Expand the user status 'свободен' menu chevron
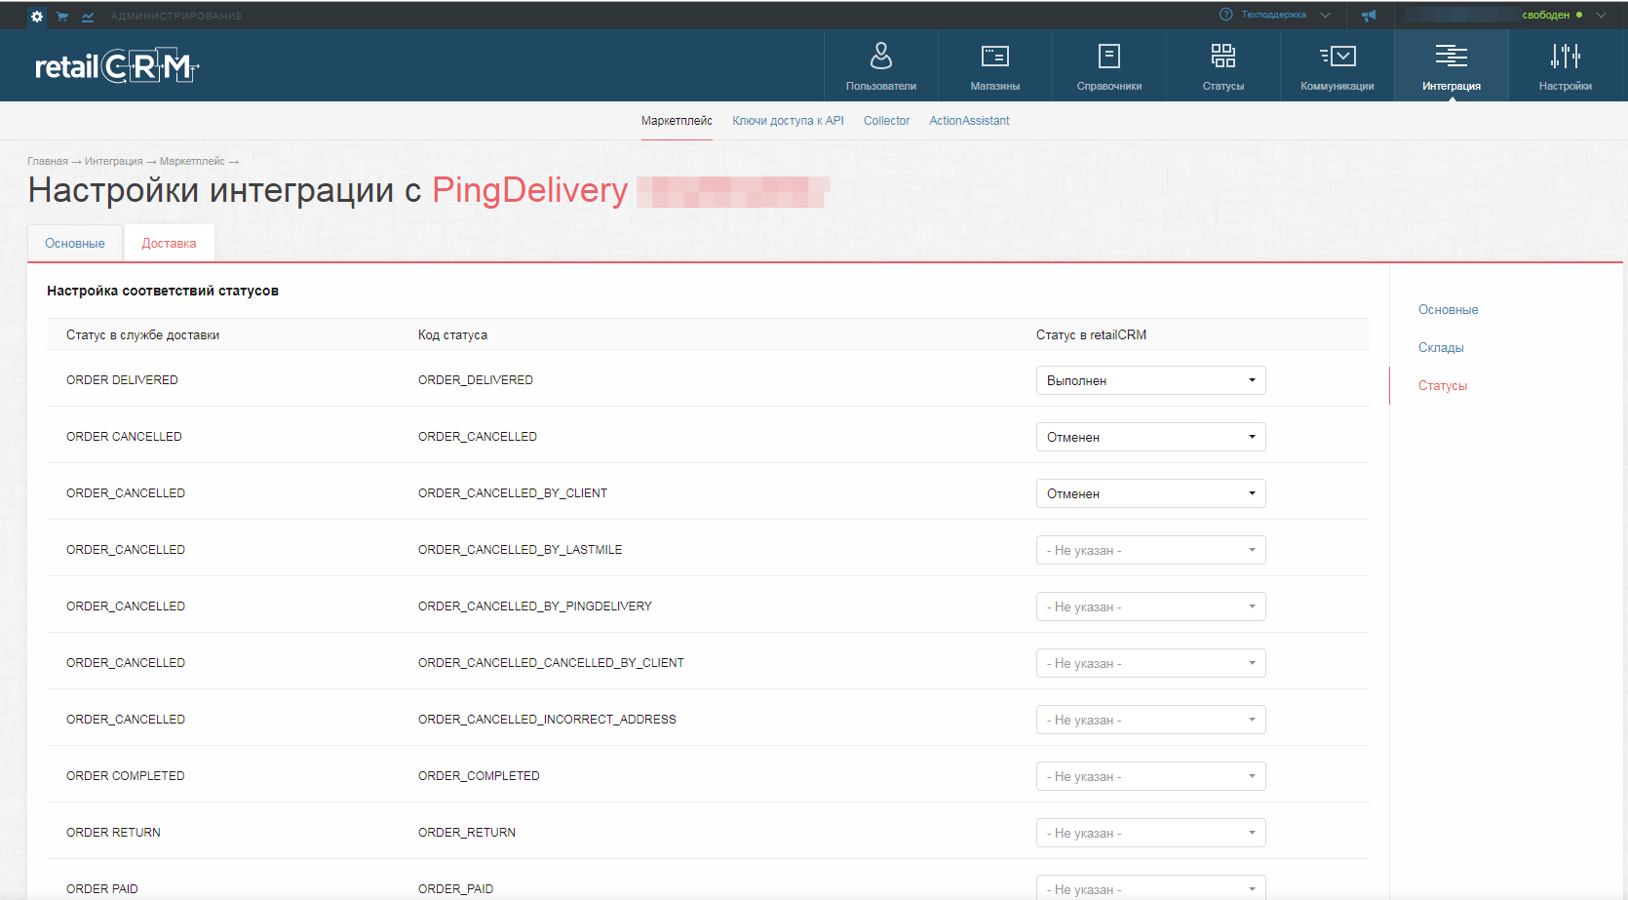Image resolution: width=1628 pixels, height=900 pixels. pyautogui.click(x=1601, y=15)
